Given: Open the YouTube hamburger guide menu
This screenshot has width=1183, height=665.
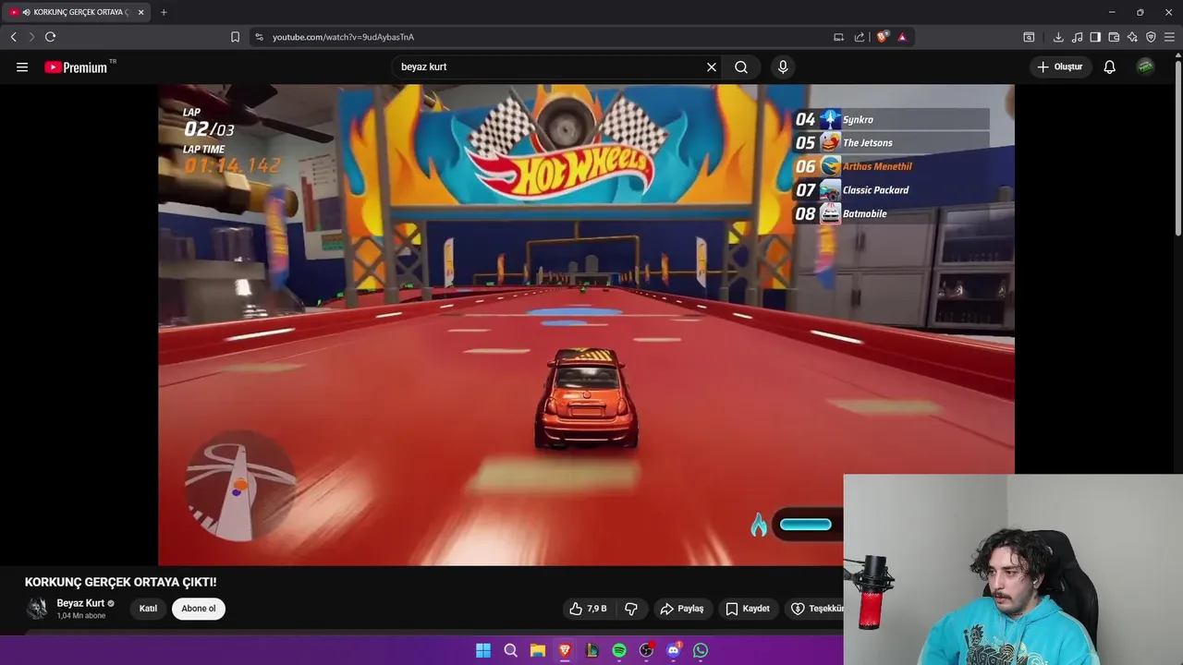Looking at the screenshot, I should 22,66.
